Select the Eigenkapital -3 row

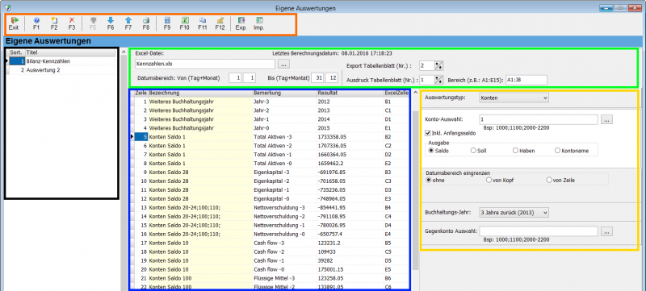coord(270,173)
